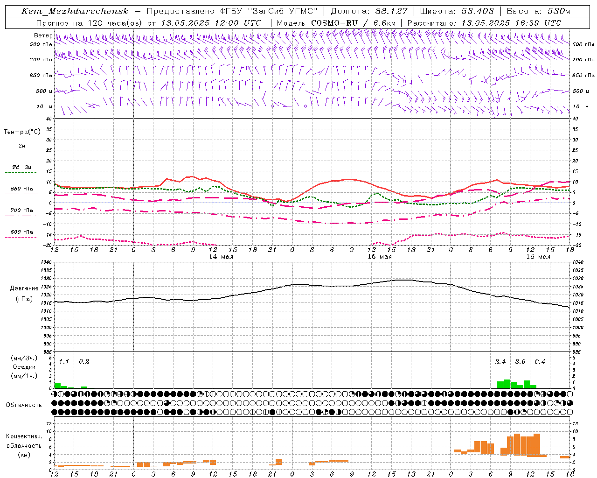Screen dimensions: 597x478
Task: Click the 0.2 precipitation total value
Action: point(84,362)
